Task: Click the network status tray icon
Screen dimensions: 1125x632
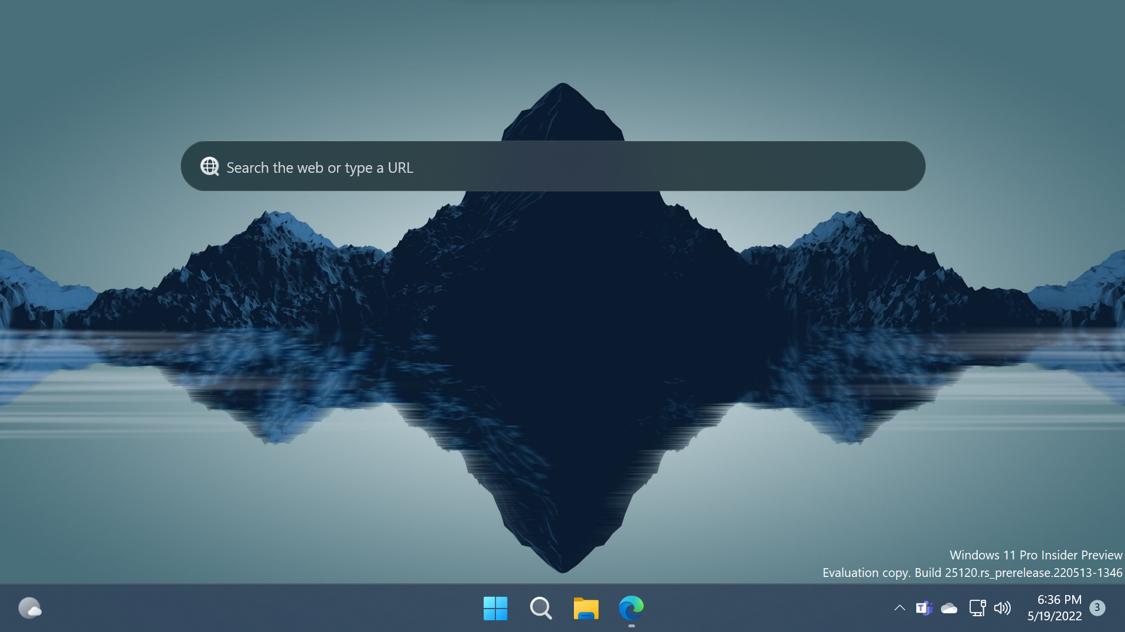Action: pyautogui.click(x=977, y=608)
